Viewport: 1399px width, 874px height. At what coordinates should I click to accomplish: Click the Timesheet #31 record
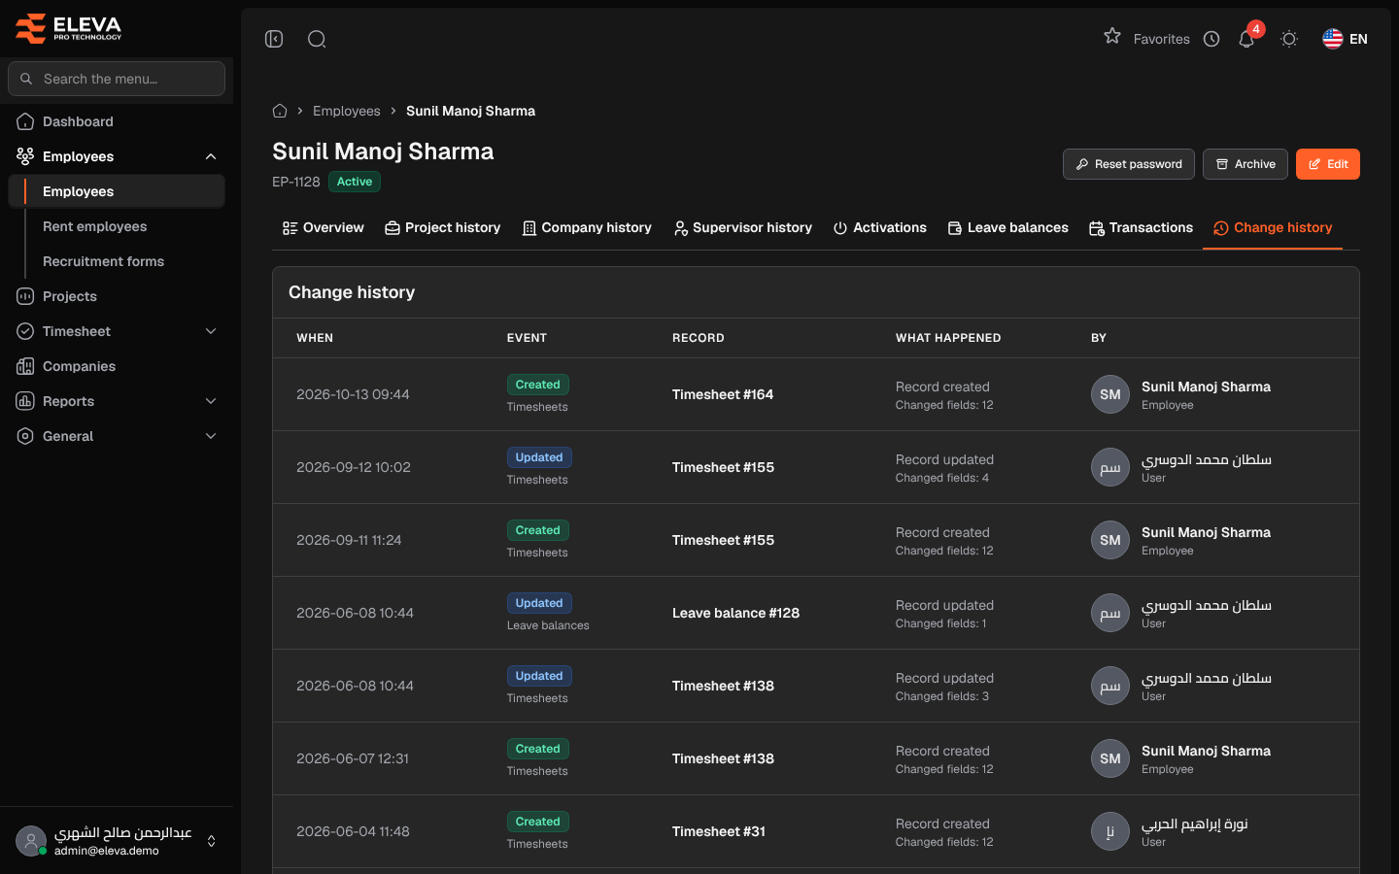[719, 831]
